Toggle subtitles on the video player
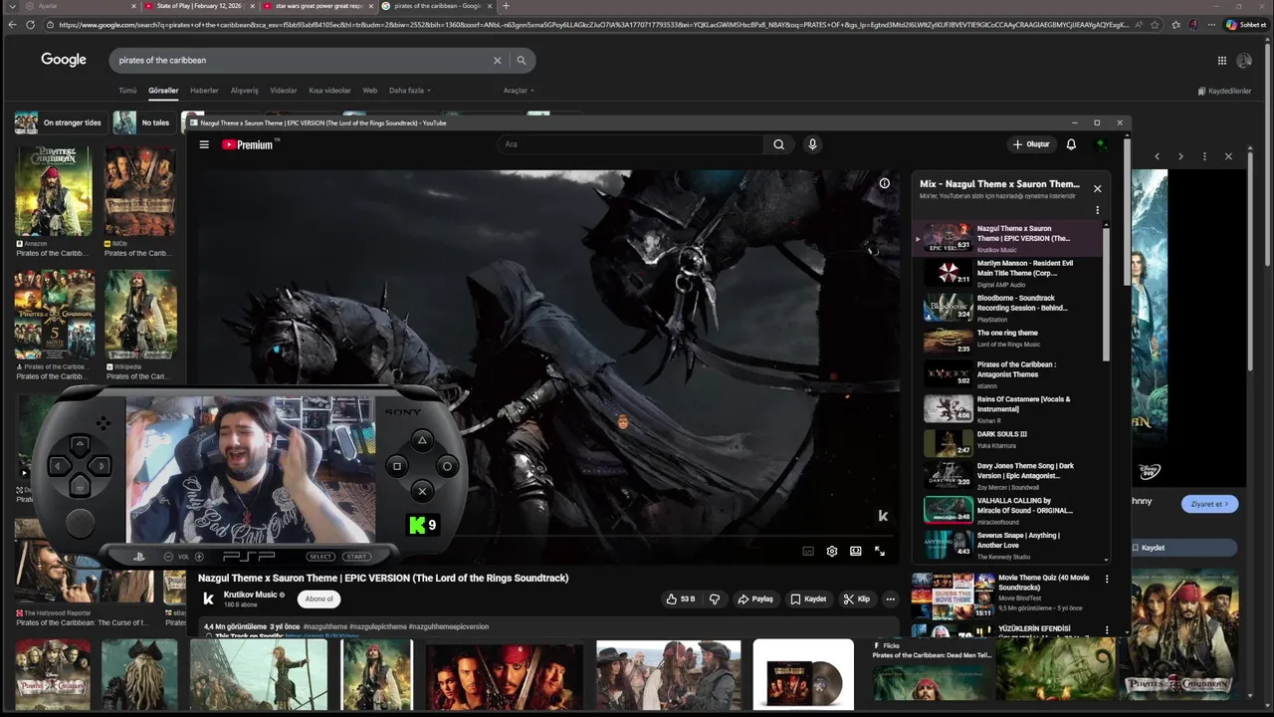Viewport: 1274px width, 717px height. [808, 551]
